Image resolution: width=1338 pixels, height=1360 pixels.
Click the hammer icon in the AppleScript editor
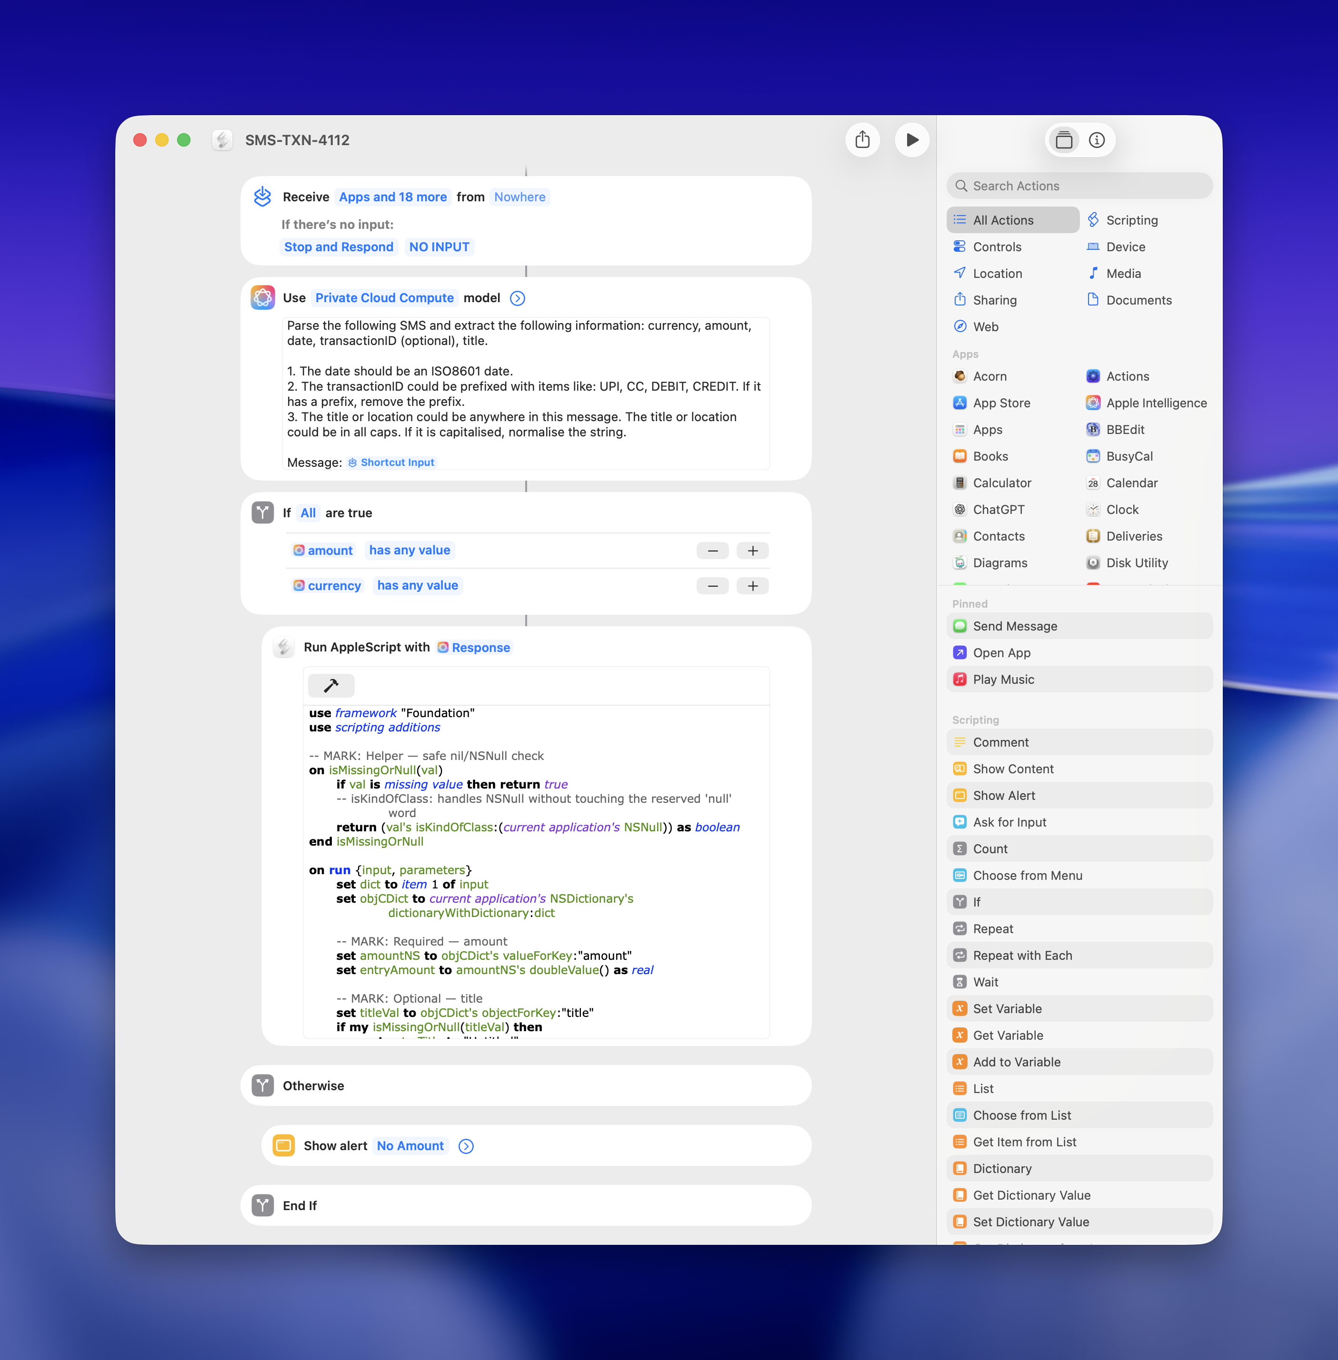[331, 685]
